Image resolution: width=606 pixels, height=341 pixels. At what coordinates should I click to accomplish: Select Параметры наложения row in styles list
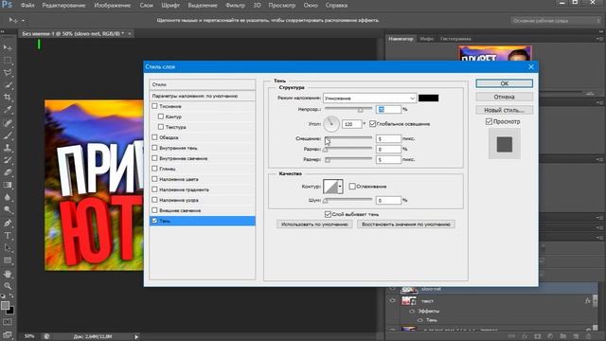click(202, 96)
